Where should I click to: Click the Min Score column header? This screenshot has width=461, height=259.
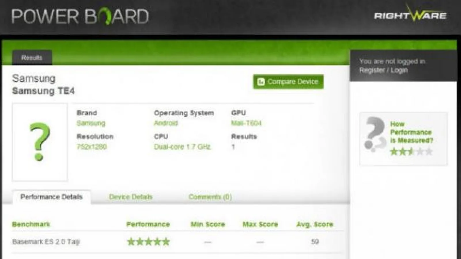coord(208,224)
